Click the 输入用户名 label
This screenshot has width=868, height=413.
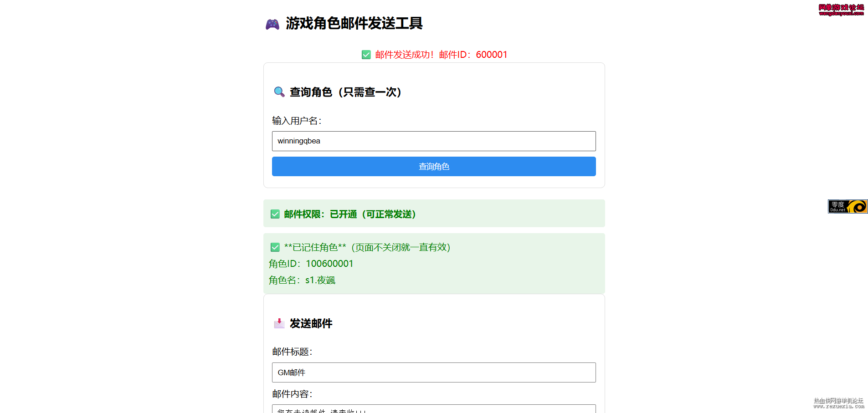tap(297, 121)
